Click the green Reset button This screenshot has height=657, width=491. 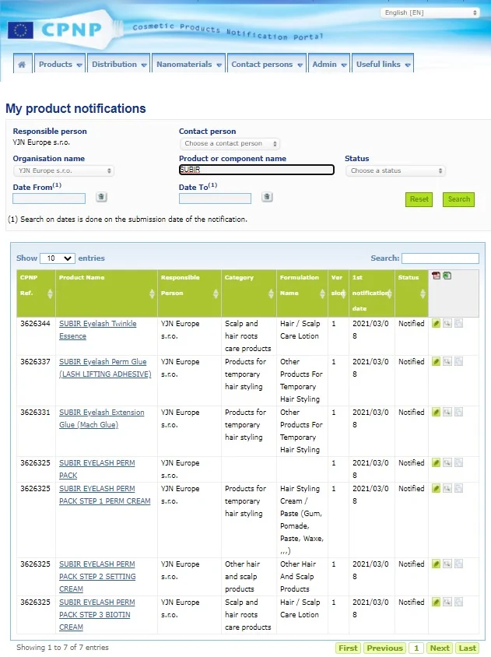tap(419, 199)
